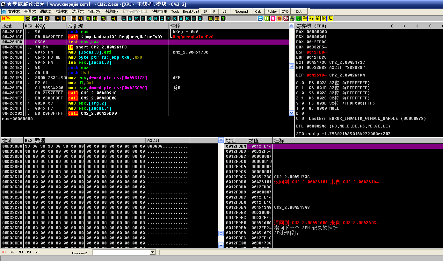Click the restart program toolbar icon
The image size is (443, 261).
(x=34, y=18)
